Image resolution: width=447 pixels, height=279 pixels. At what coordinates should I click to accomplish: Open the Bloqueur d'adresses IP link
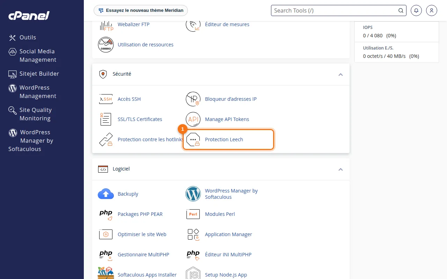pos(231,99)
